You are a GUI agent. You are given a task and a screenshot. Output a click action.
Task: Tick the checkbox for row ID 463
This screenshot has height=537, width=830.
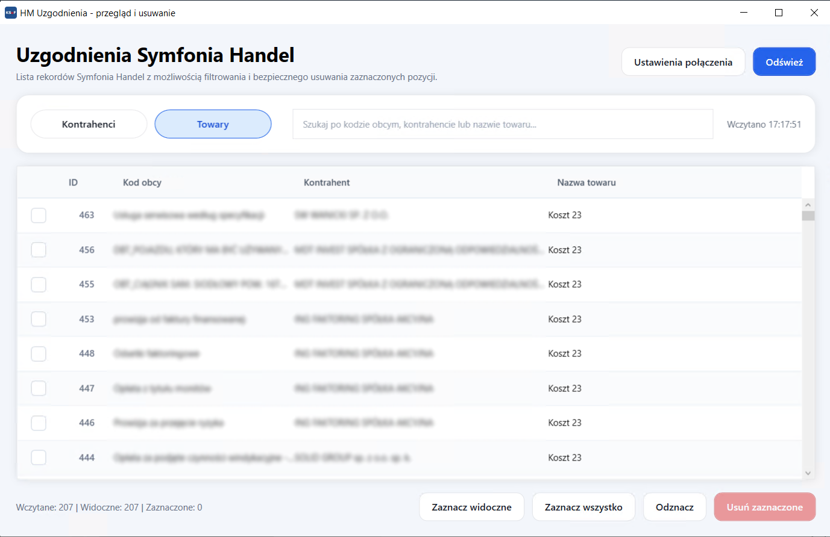pyautogui.click(x=39, y=216)
